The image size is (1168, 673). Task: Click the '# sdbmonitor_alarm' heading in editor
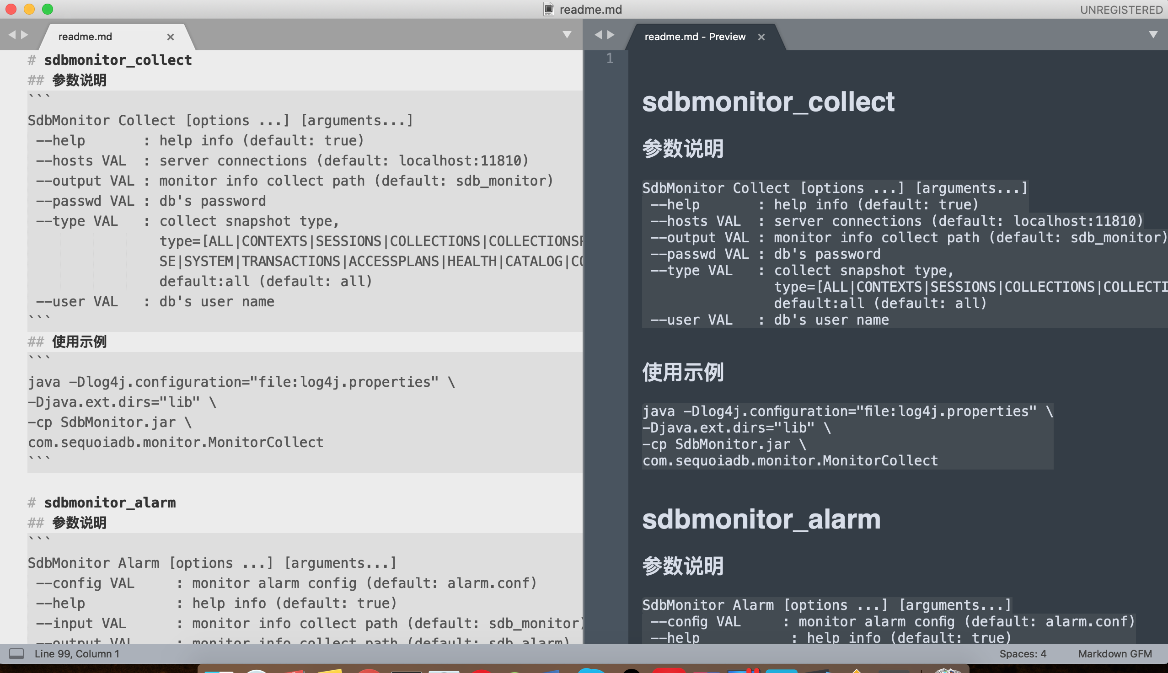tap(102, 502)
